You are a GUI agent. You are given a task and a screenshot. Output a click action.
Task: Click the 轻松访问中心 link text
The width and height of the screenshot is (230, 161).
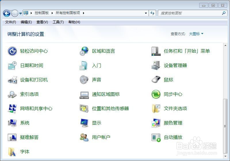34,51
